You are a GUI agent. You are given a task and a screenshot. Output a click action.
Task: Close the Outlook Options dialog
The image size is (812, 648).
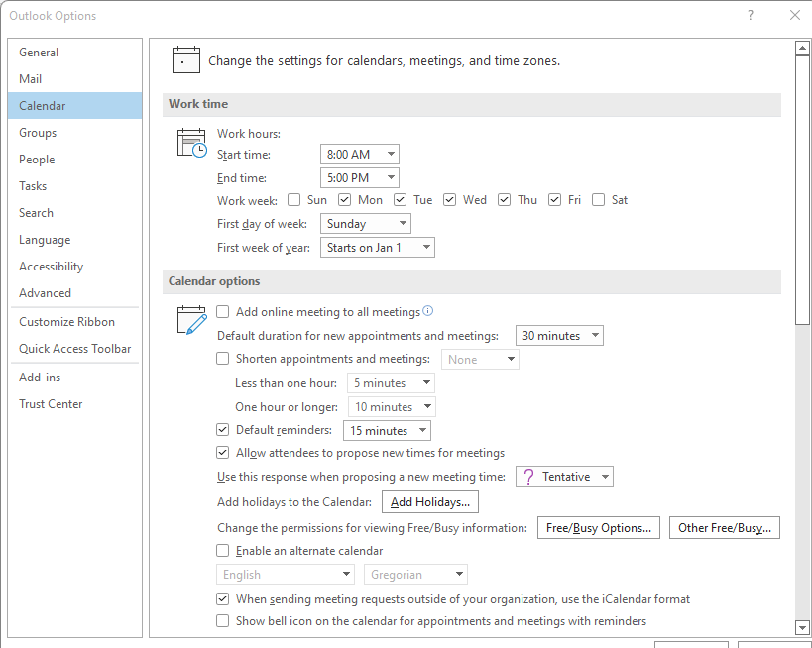(x=795, y=15)
